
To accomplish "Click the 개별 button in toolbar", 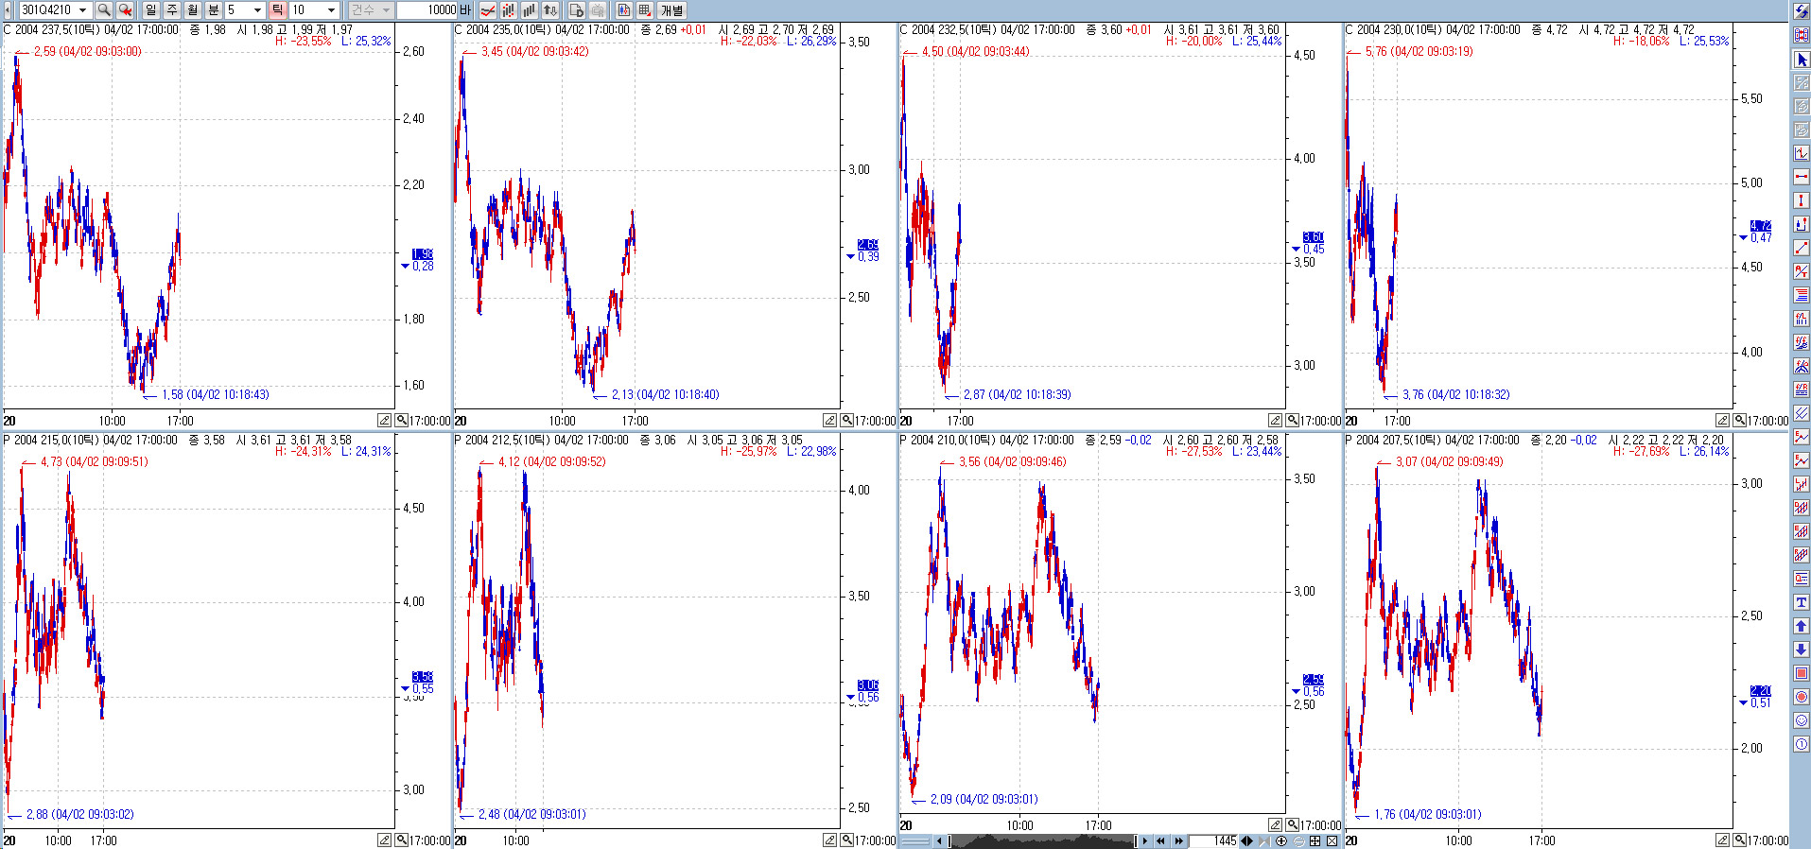I will point(671,9).
